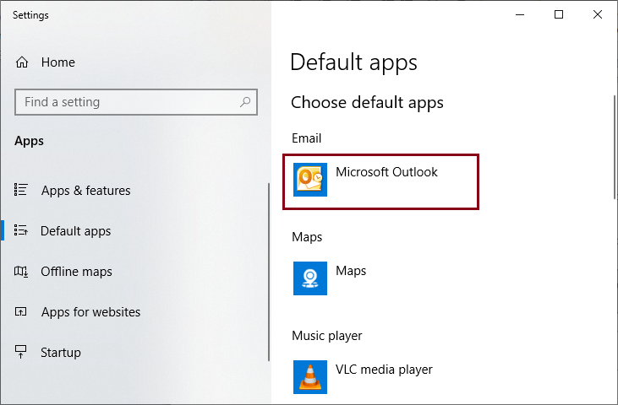Screen dimensions: 618x405
Task: Click the Music player category label
Action: [326, 336]
